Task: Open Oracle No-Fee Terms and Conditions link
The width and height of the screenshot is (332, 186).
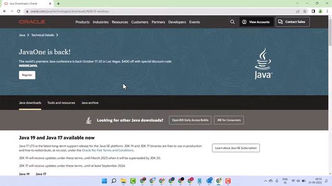Action: coord(107,150)
